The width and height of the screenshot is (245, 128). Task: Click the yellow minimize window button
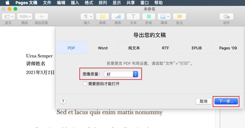(9, 9)
